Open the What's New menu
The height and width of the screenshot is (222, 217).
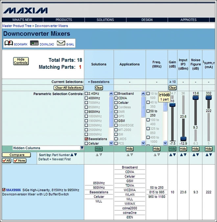pos(22,20)
